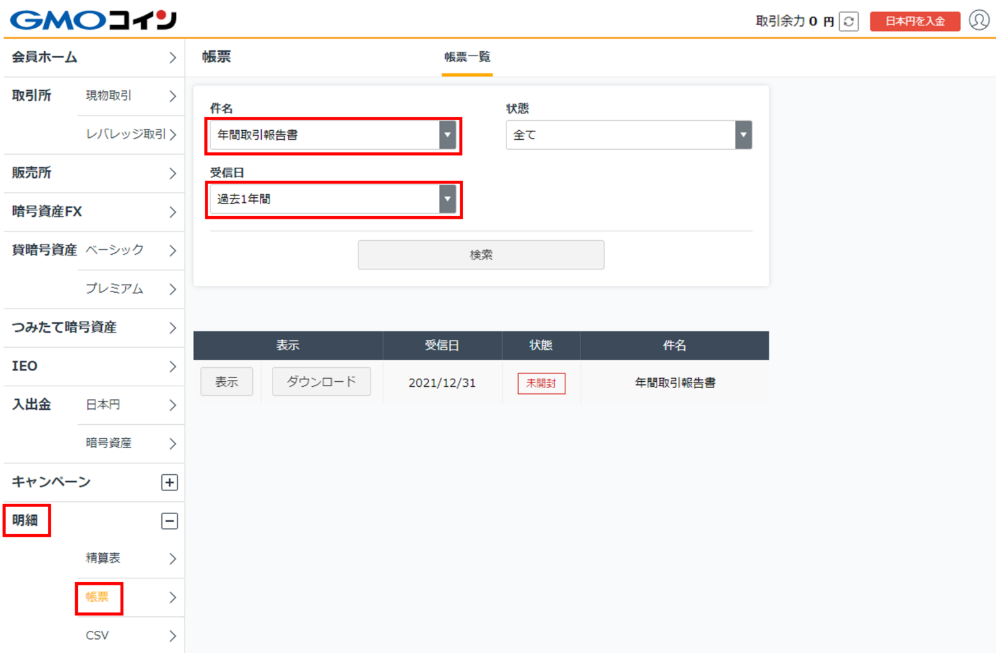Click the refresh trading balance icon

849,21
